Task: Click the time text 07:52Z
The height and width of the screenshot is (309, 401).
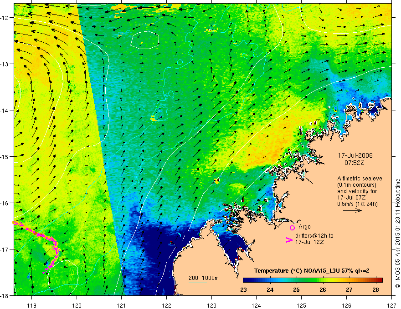Action: tap(354, 163)
